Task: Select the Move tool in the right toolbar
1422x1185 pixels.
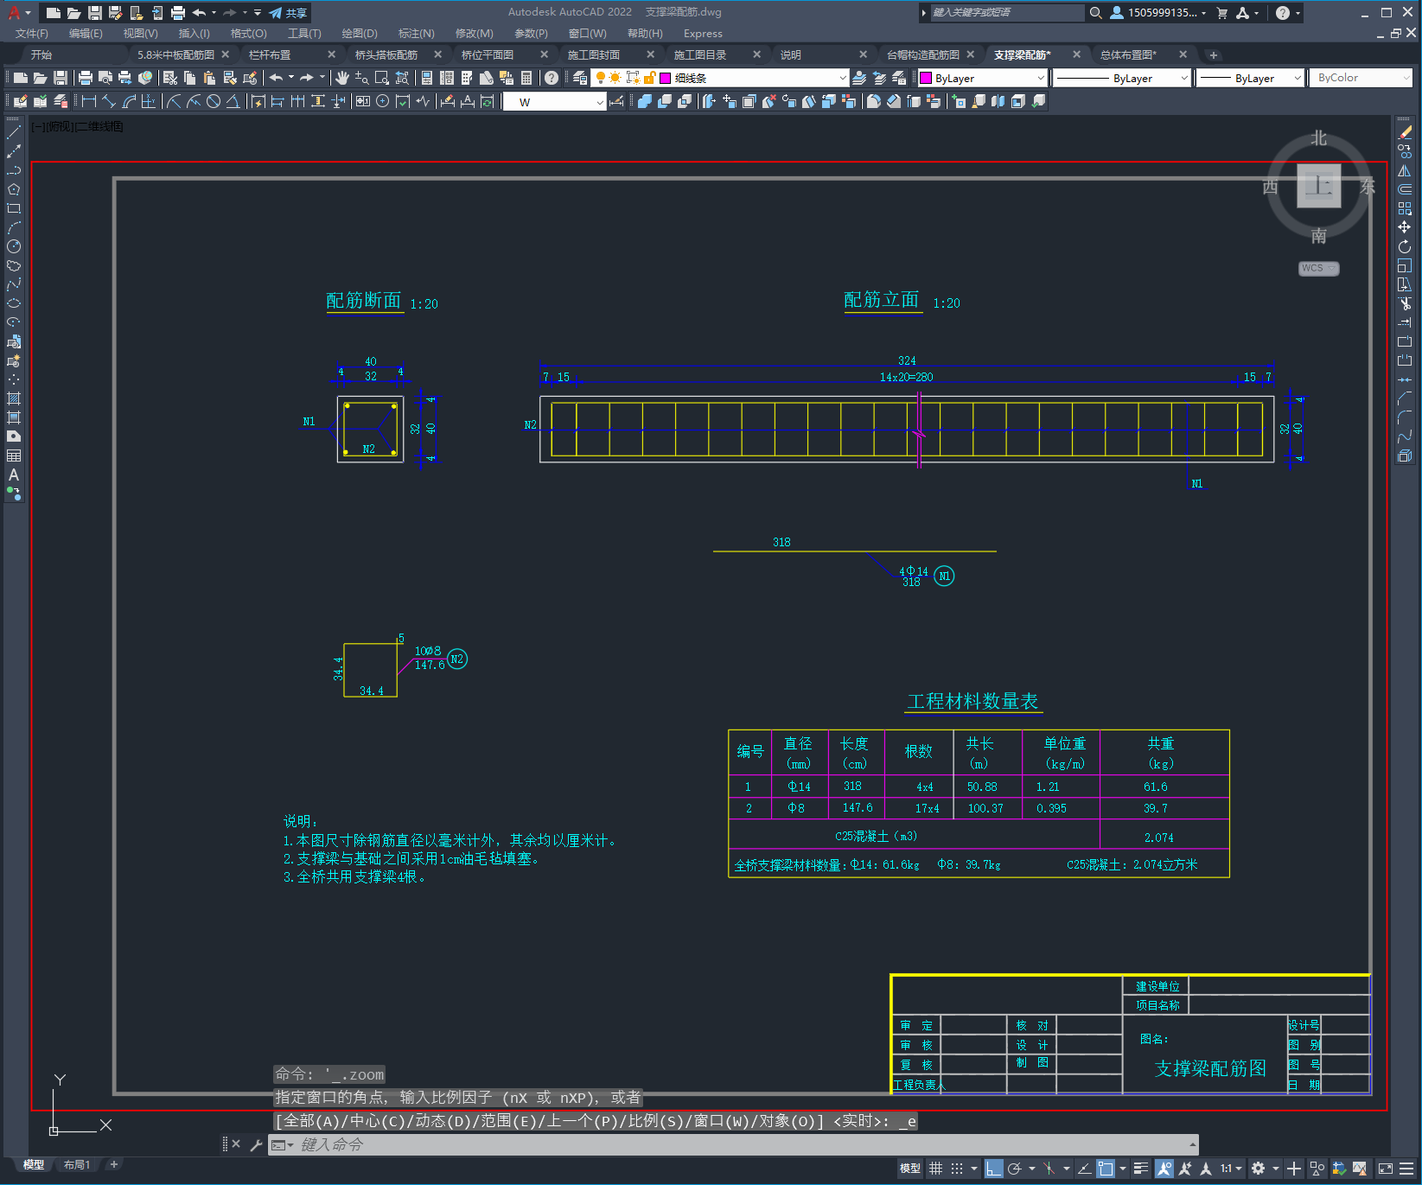Action: (1405, 227)
